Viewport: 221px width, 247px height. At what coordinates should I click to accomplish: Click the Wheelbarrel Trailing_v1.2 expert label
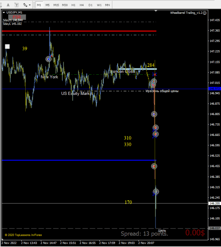coord(186,13)
